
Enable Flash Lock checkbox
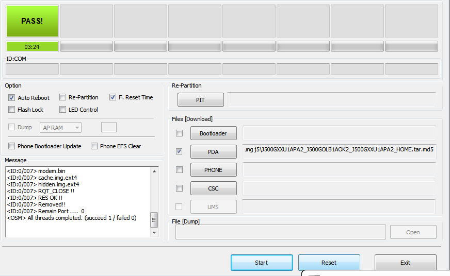[12, 110]
